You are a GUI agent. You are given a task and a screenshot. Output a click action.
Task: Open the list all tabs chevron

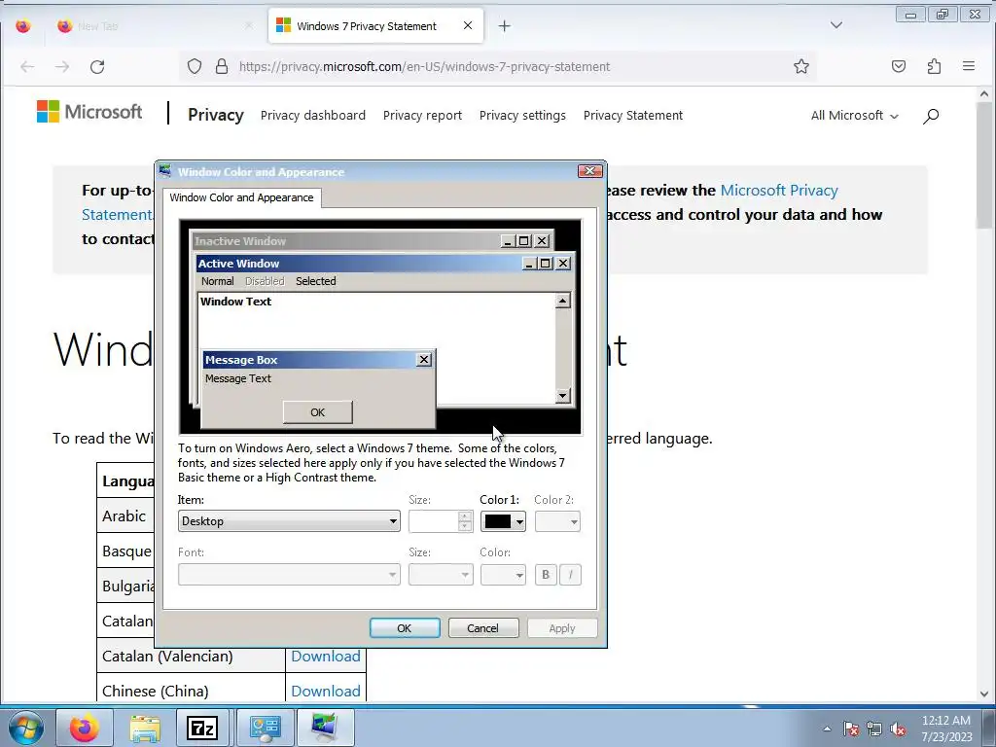[x=836, y=25]
